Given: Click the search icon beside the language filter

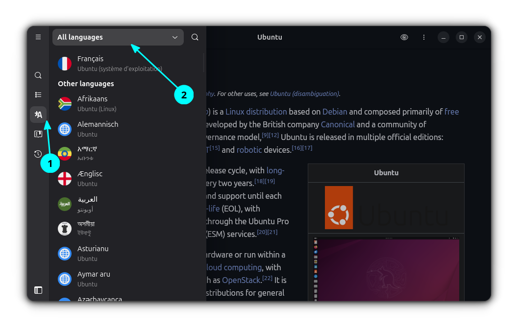Looking at the screenshot, I should pos(195,37).
